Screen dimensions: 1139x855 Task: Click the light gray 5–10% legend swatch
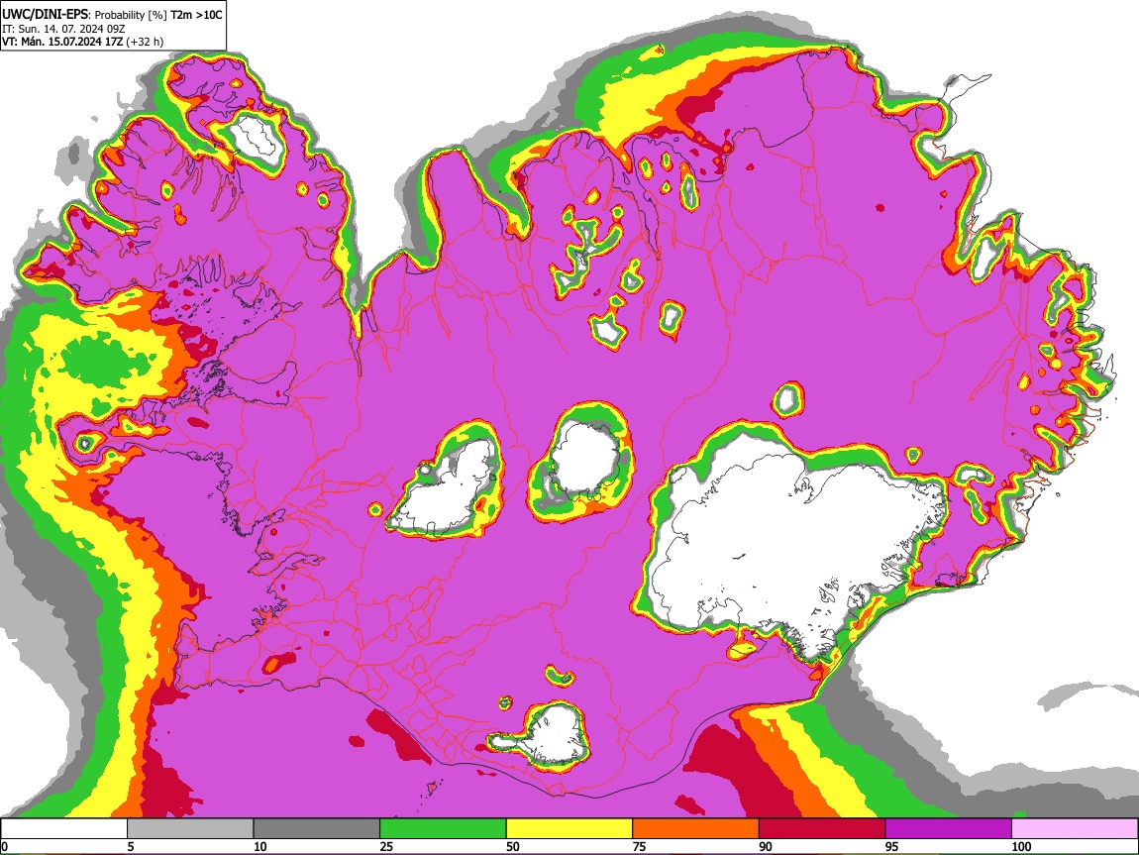[190, 828]
